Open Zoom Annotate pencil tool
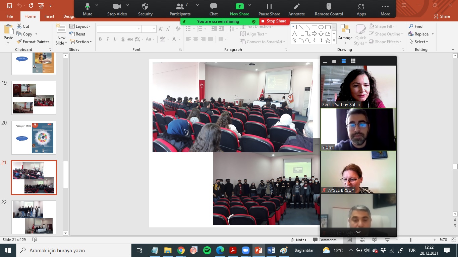458x257 pixels. click(x=297, y=9)
